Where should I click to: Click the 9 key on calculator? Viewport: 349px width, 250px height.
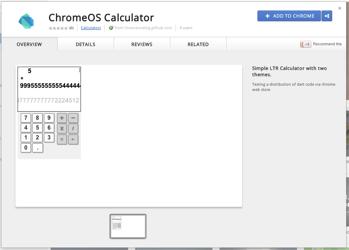(x=49, y=118)
